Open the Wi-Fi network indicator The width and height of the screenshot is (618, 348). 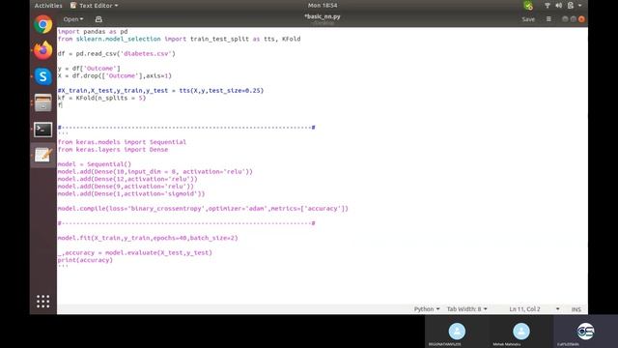tap(548, 6)
